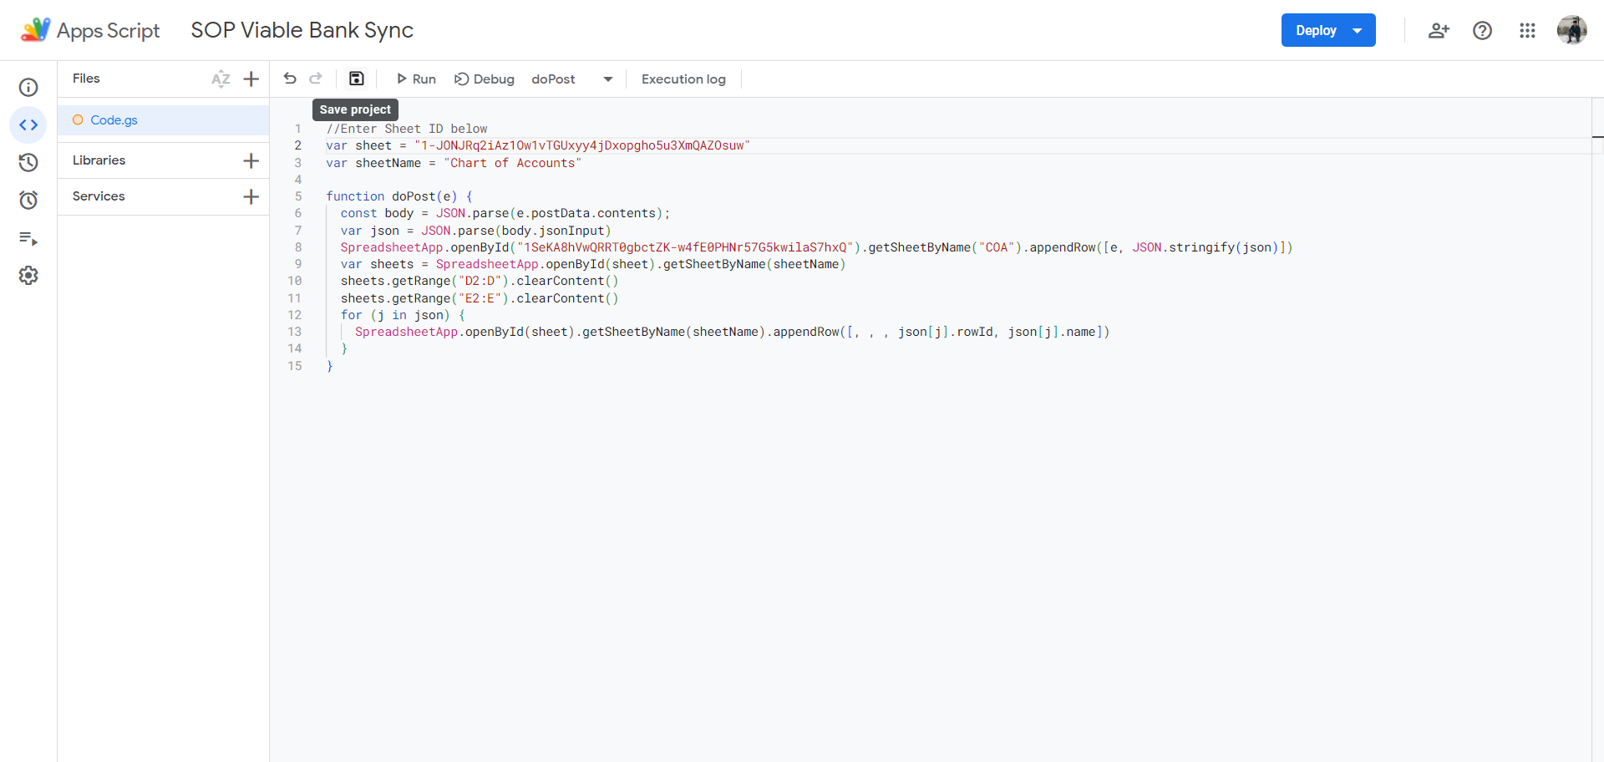
Task: Open the doPost function selector dropdown
Action: [x=572, y=79]
